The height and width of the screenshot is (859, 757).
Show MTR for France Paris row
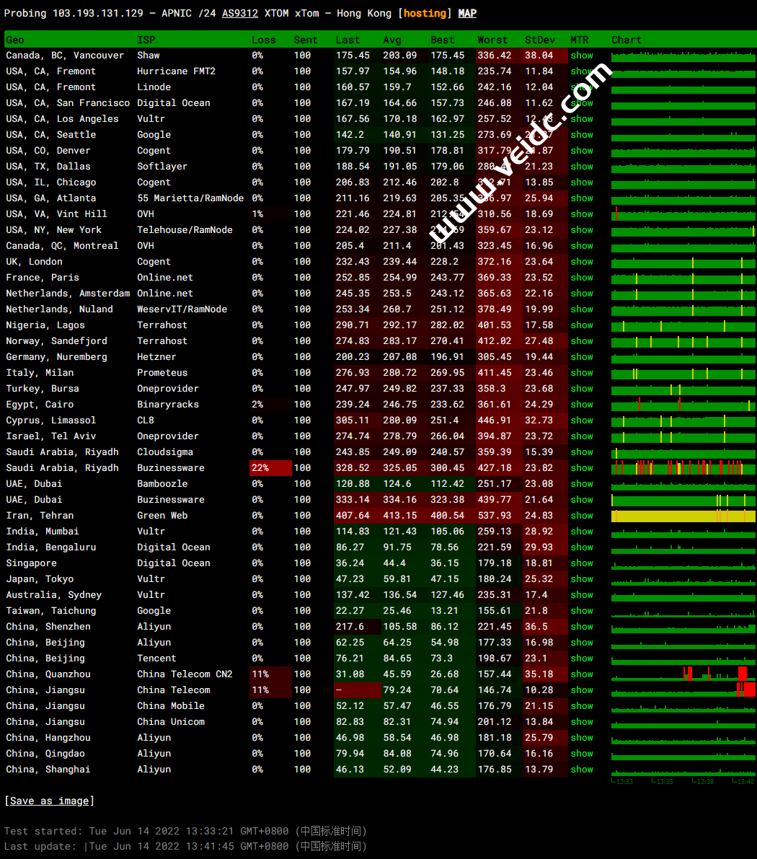pos(582,278)
